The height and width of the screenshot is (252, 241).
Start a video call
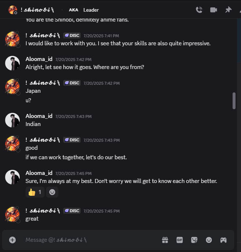point(214,10)
